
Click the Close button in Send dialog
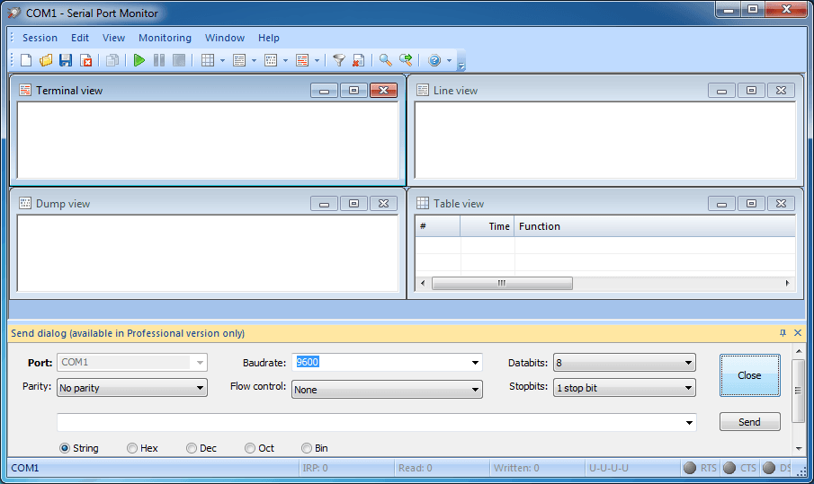click(749, 375)
